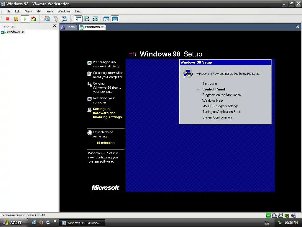Click Tuning up Application Start item
Screen dimensions: 302x227
(221, 111)
